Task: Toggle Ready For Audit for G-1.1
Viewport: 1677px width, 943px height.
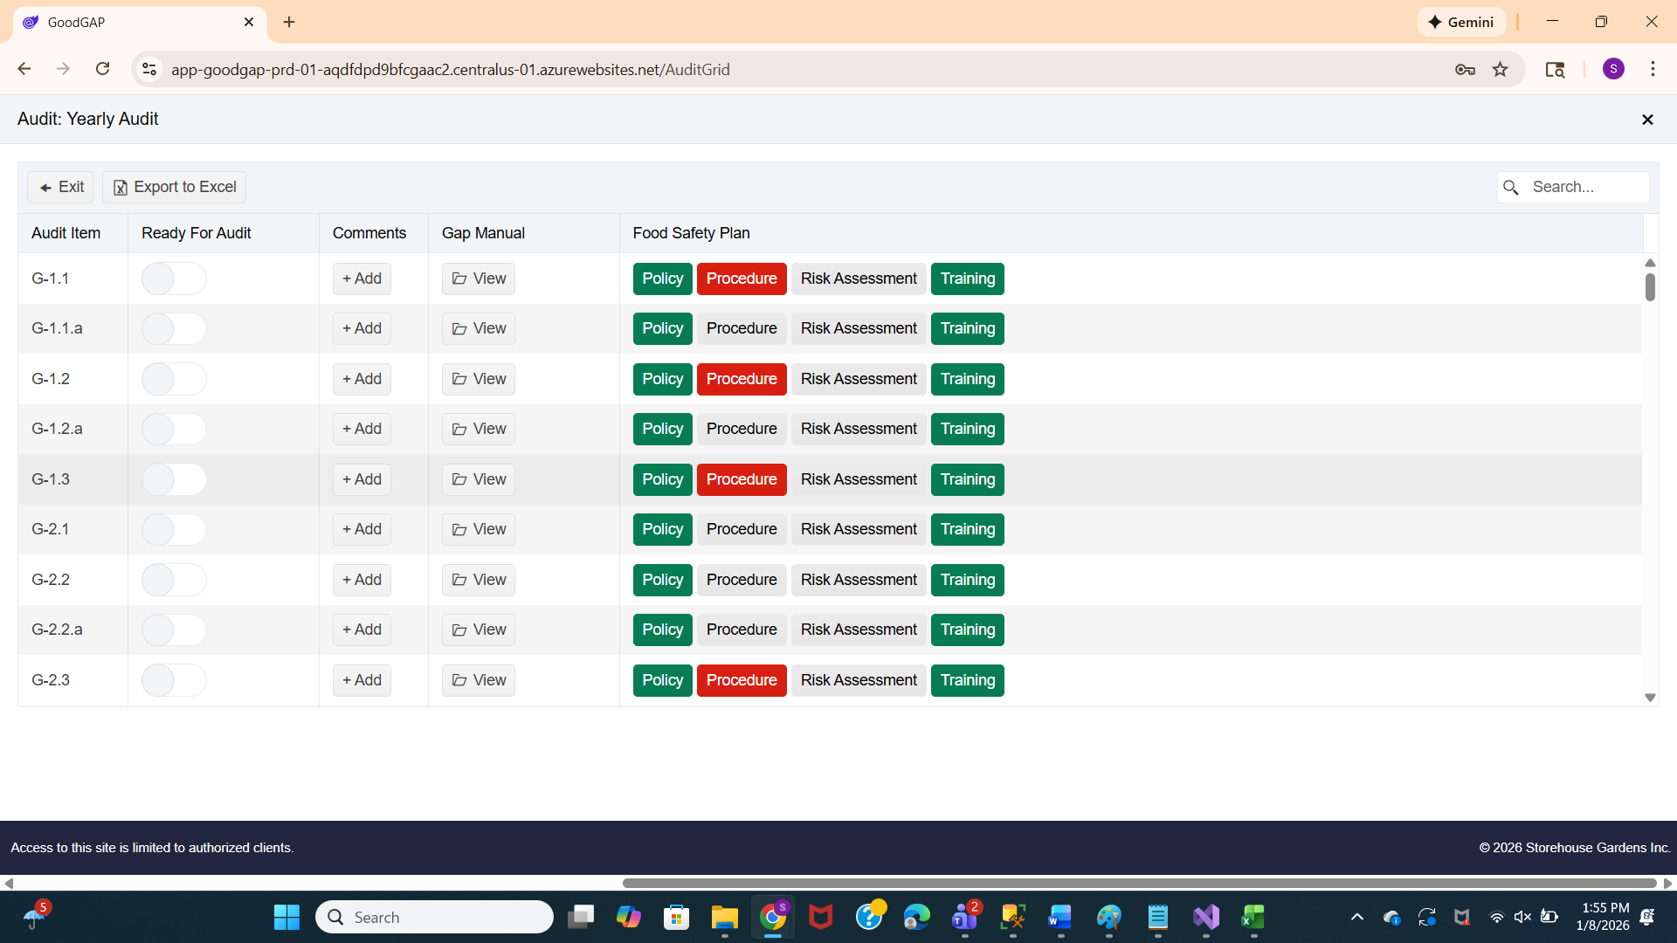Action: (174, 279)
